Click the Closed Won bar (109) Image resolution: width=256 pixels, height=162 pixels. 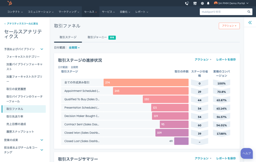click(172, 133)
